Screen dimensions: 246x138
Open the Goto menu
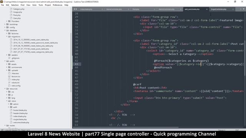click(x=34, y=5)
